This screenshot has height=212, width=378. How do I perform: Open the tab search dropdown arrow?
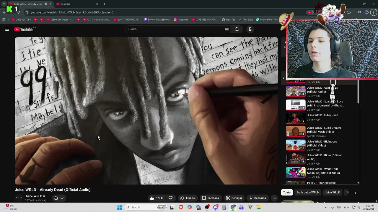click(4, 4)
